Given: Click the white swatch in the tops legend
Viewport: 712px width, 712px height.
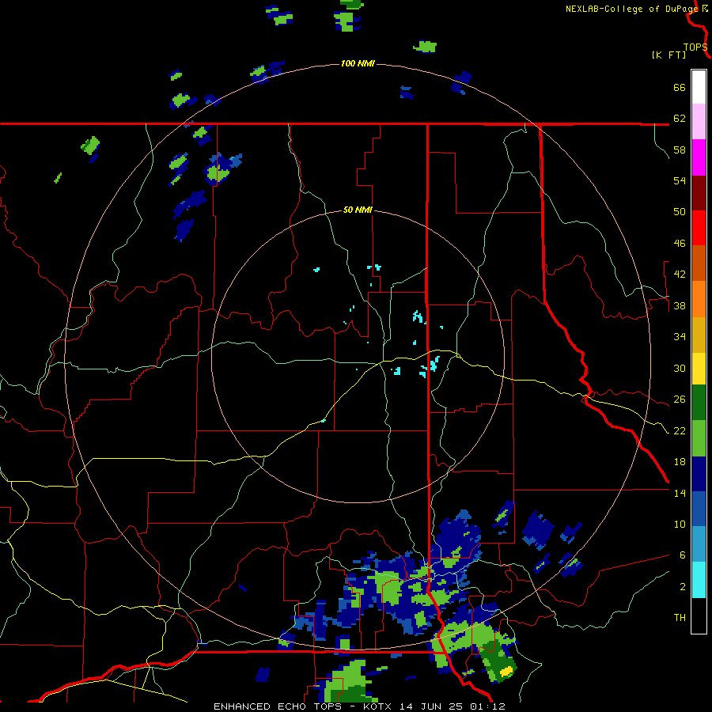Looking at the screenshot, I should (x=699, y=87).
